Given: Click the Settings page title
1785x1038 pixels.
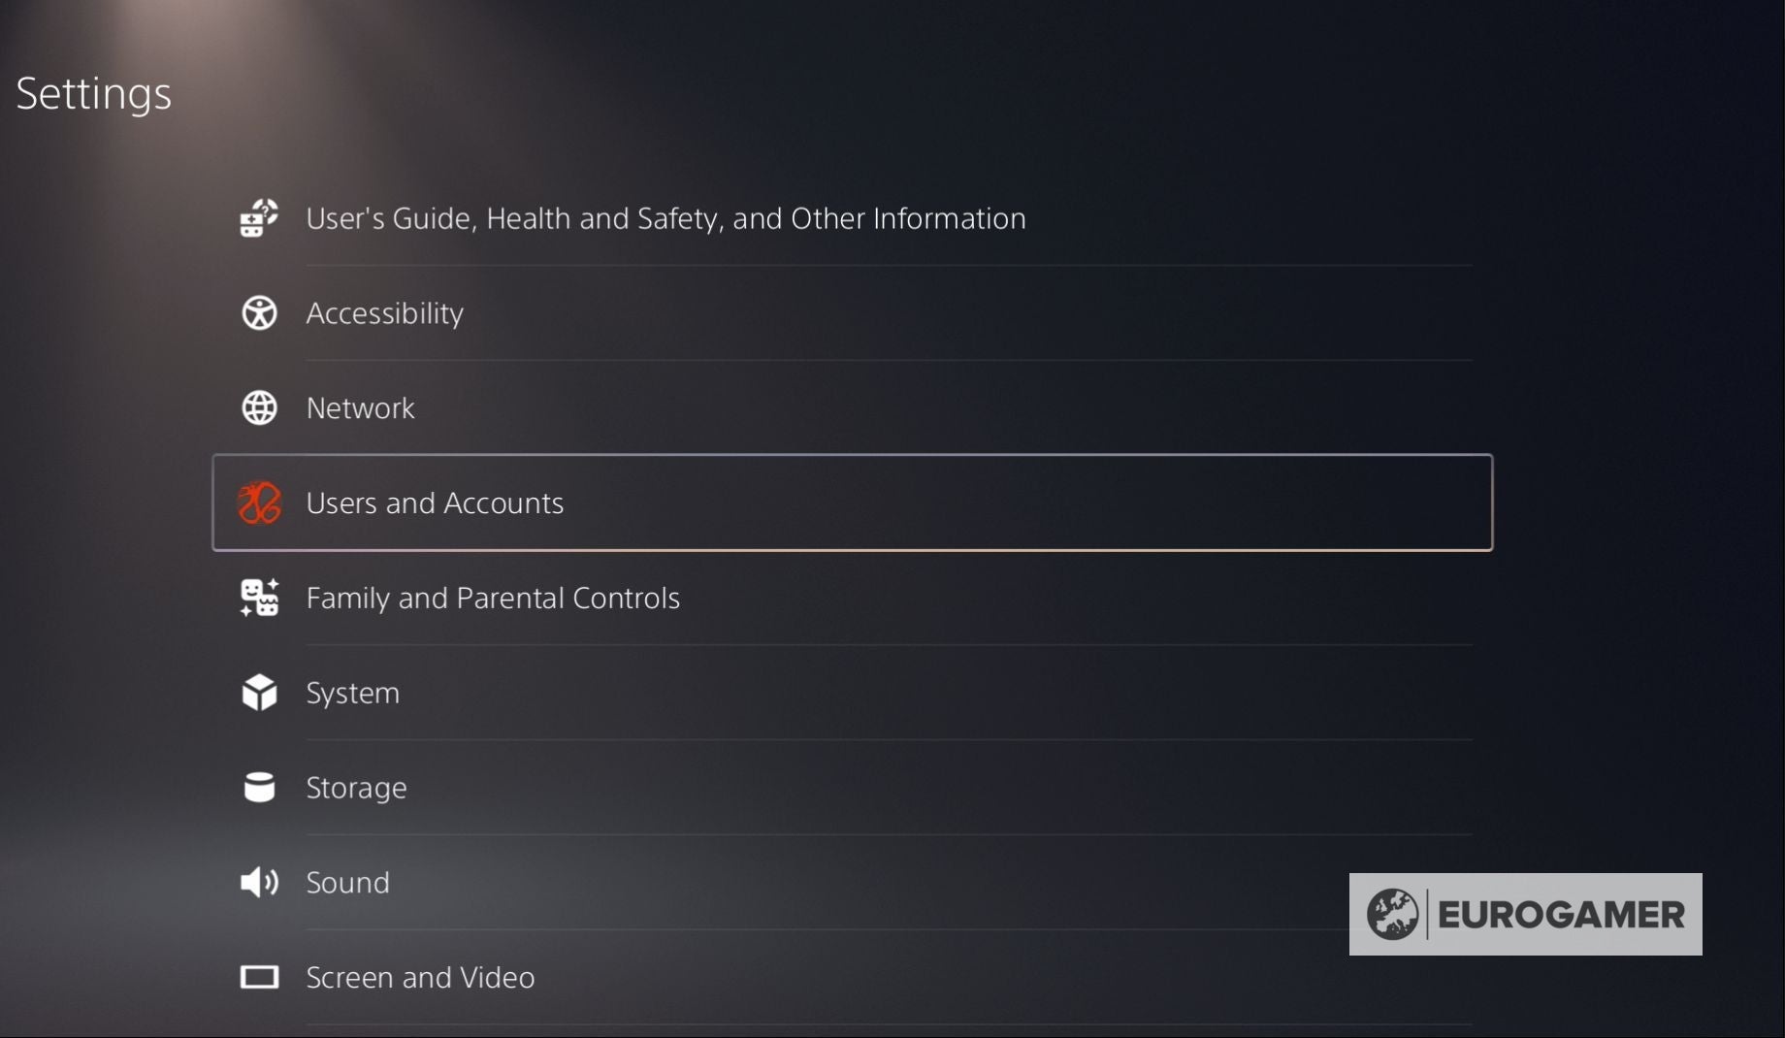Looking at the screenshot, I should pyautogui.click(x=92, y=92).
